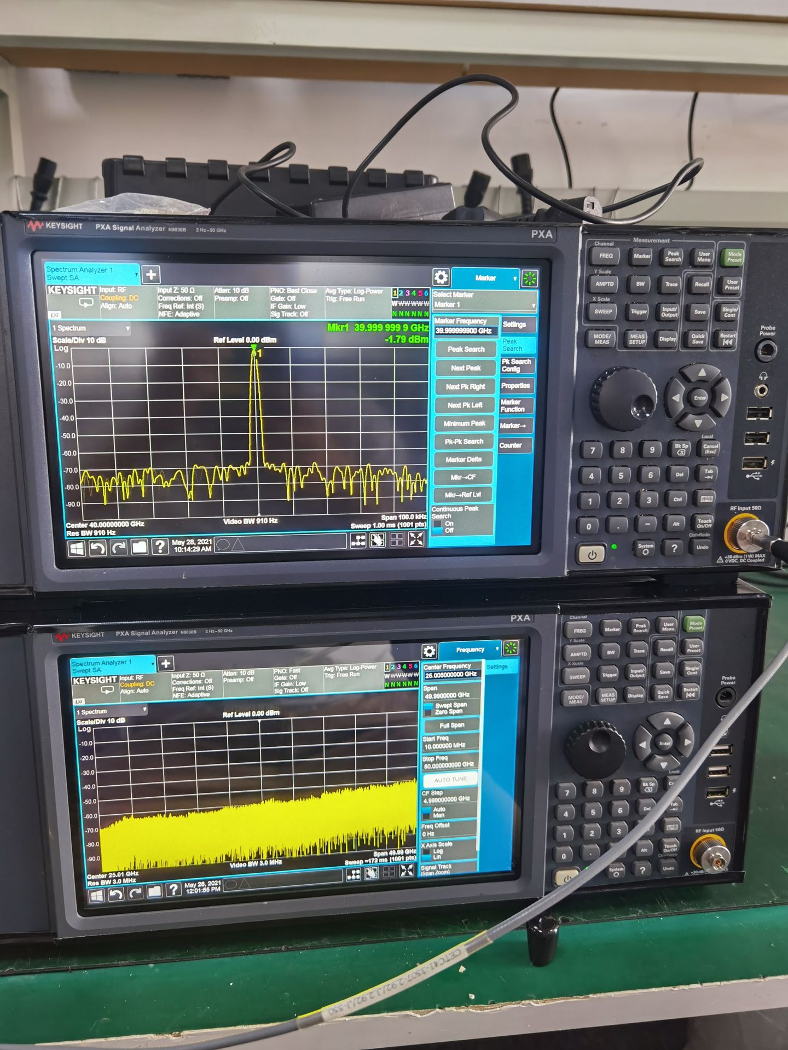Click the folder icon on the top analyzer toolbar
This screenshot has width=788, height=1050.
(139, 547)
